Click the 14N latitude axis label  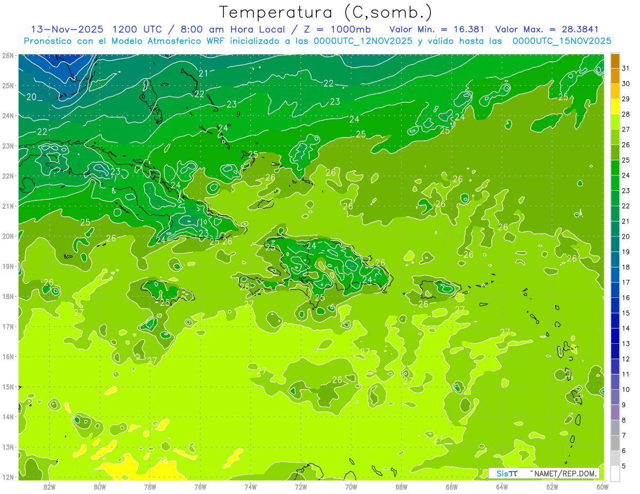tap(7, 417)
